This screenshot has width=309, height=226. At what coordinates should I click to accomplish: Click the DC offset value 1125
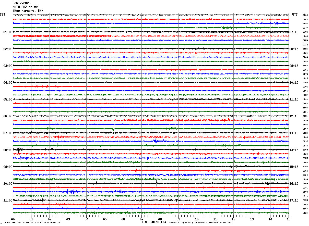305,78
